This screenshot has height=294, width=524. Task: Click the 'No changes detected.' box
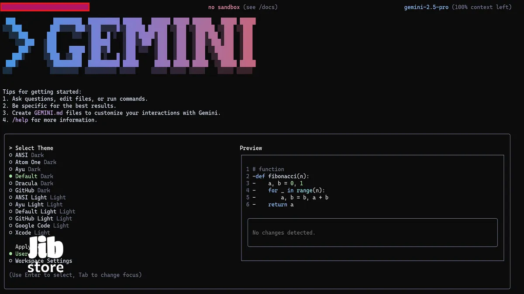pyautogui.click(x=372, y=233)
